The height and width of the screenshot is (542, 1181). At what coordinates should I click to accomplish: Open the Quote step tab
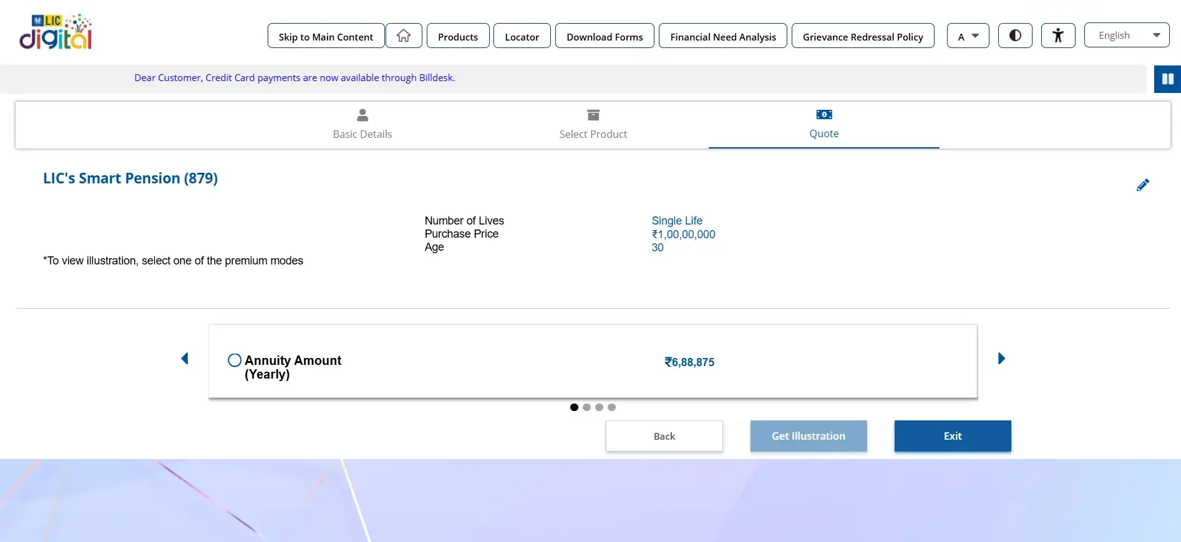[824, 125]
